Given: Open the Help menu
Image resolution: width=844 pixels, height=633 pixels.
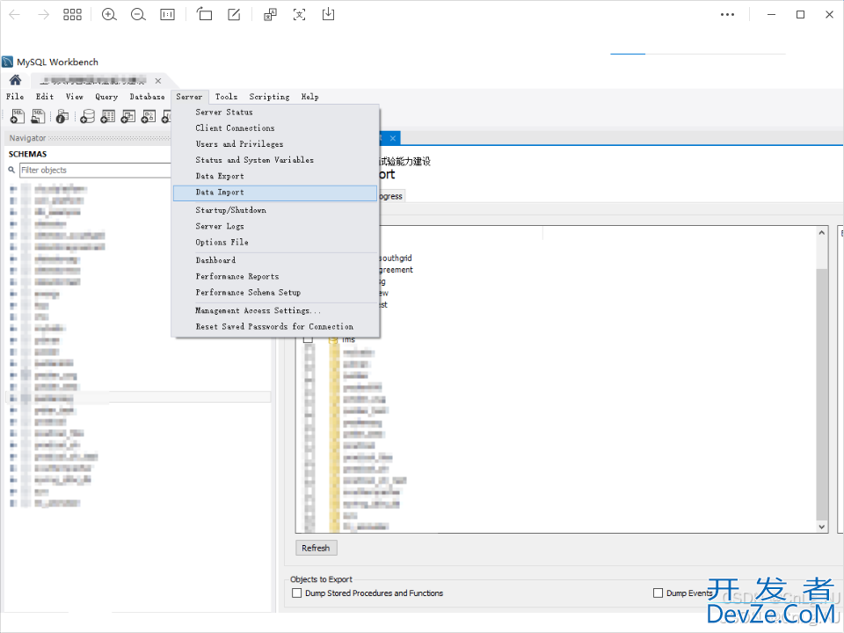Looking at the screenshot, I should (x=309, y=97).
